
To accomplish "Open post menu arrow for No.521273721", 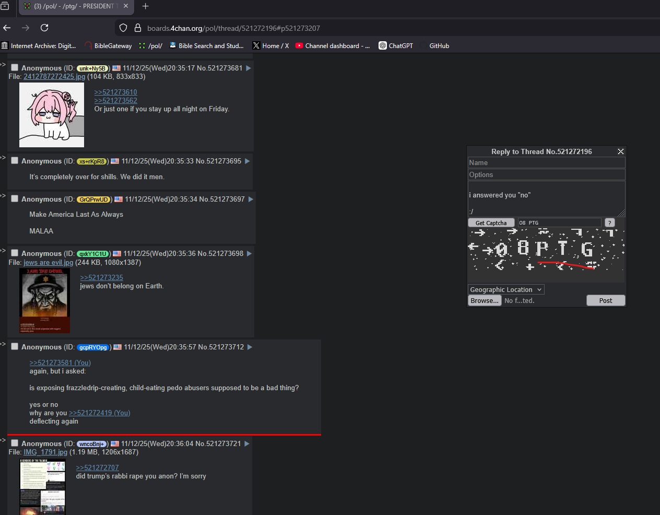I will [x=247, y=443].
